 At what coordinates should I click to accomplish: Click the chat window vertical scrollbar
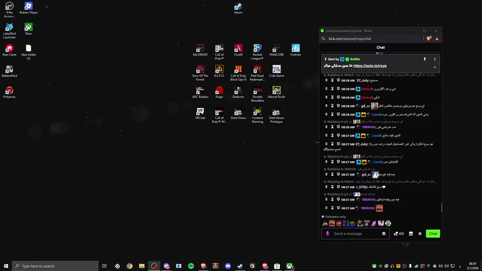(x=441, y=207)
